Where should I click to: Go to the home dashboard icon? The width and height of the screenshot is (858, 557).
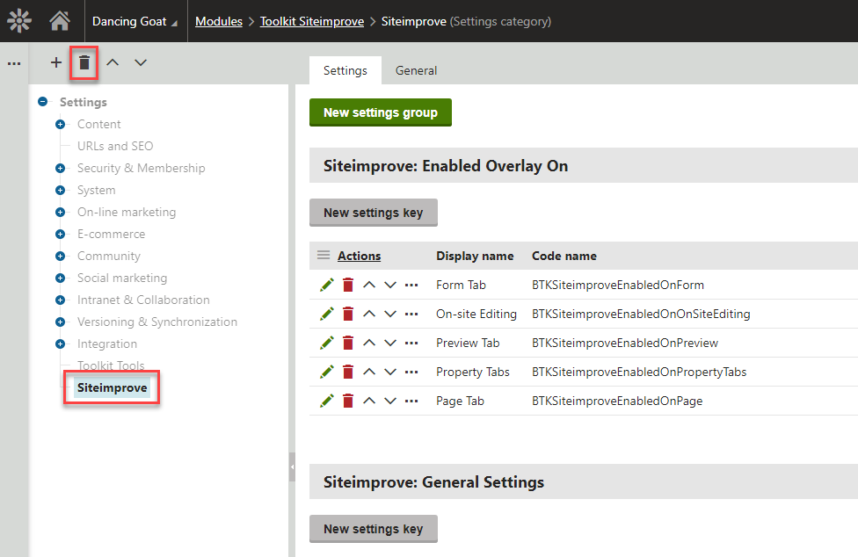pos(60,21)
